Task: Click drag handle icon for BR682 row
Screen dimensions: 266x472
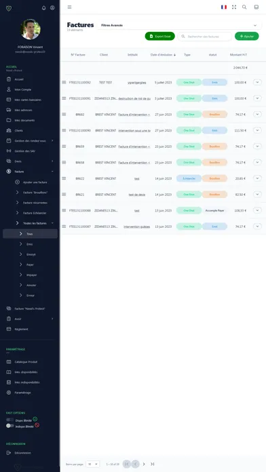Action: coord(64,115)
